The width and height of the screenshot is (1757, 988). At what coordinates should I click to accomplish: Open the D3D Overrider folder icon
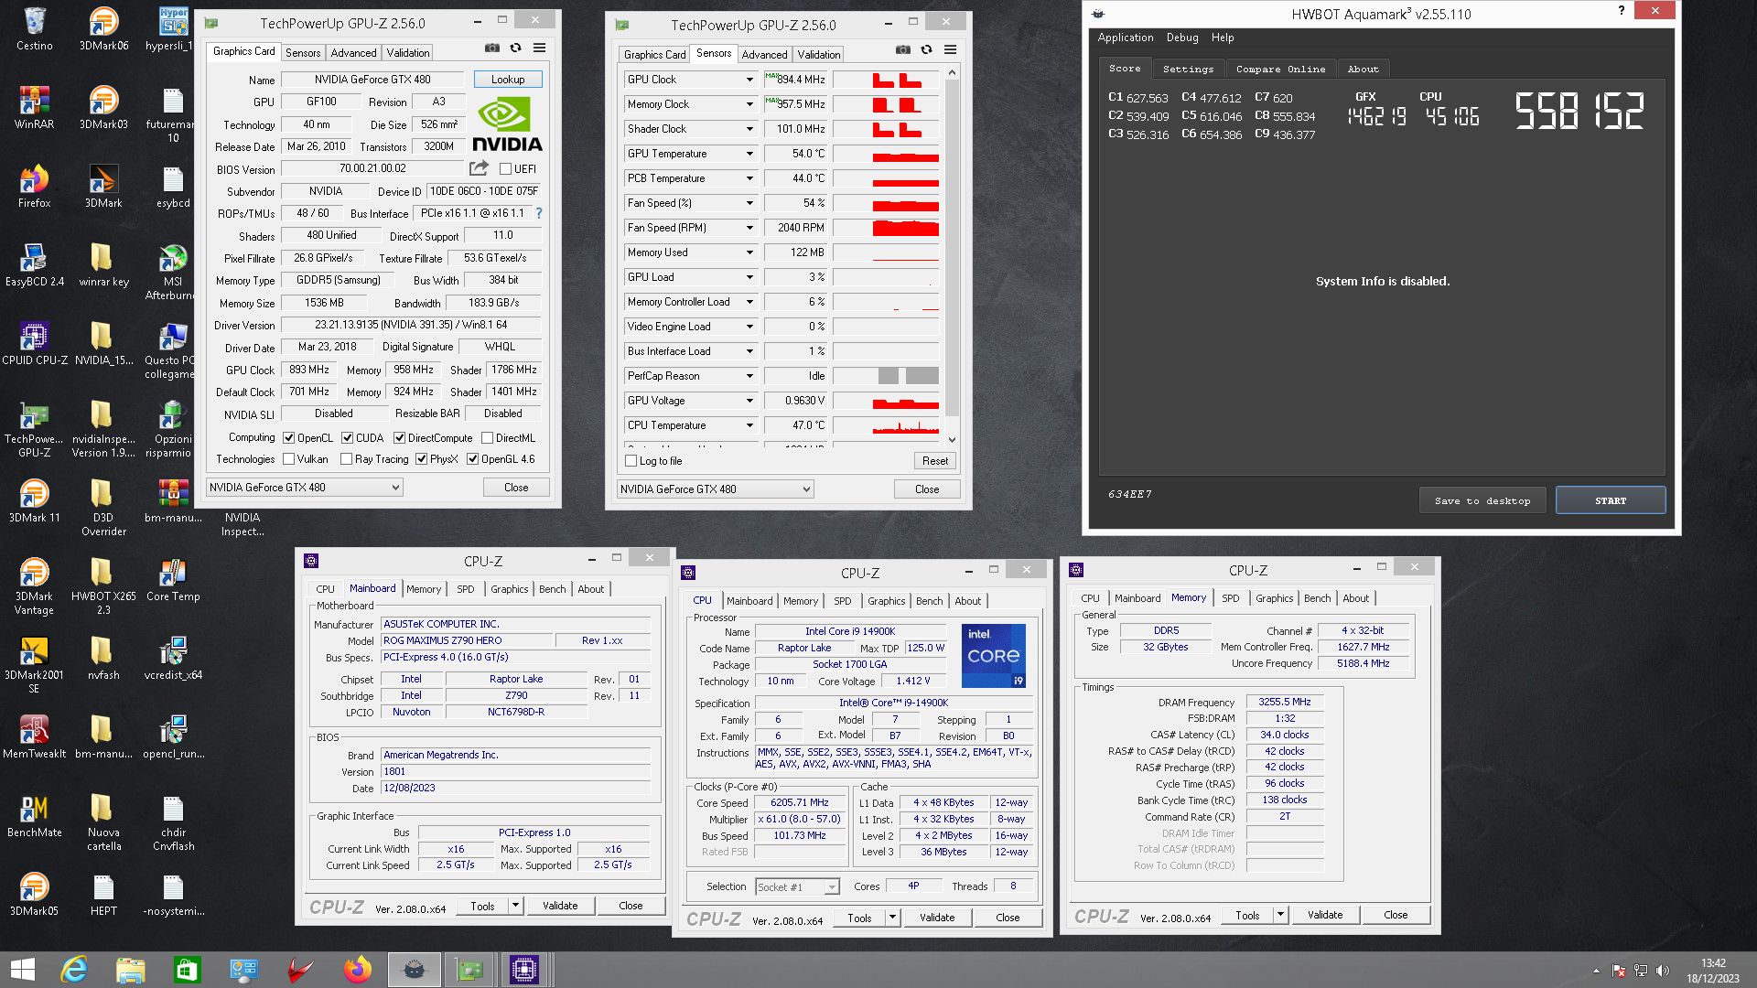pos(103,508)
